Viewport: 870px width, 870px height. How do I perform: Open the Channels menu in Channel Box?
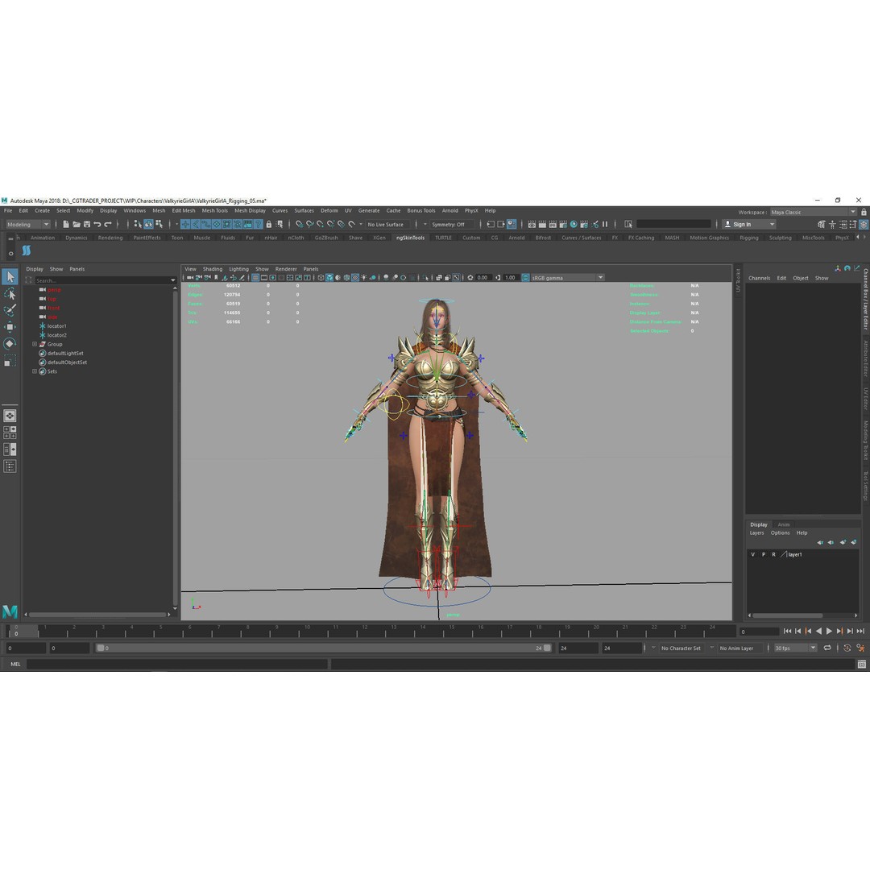pyautogui.click(x=759, y=278)
